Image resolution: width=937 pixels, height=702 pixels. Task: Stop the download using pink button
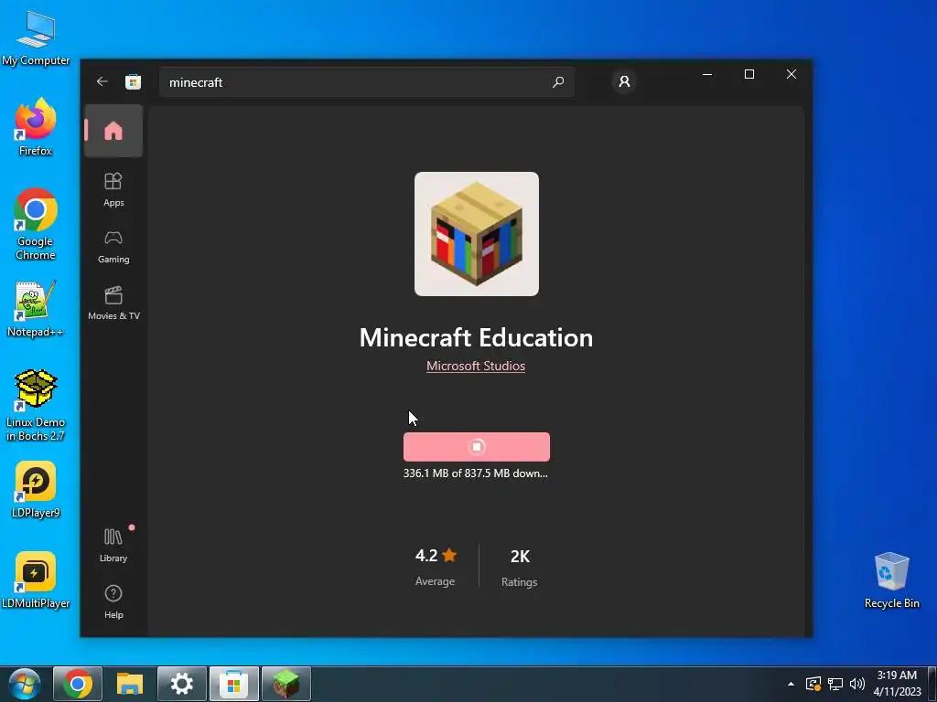click(476, 446)
